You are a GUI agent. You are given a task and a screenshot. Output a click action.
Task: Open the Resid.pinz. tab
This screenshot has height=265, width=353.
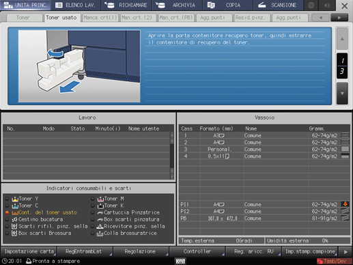(252, 18)
